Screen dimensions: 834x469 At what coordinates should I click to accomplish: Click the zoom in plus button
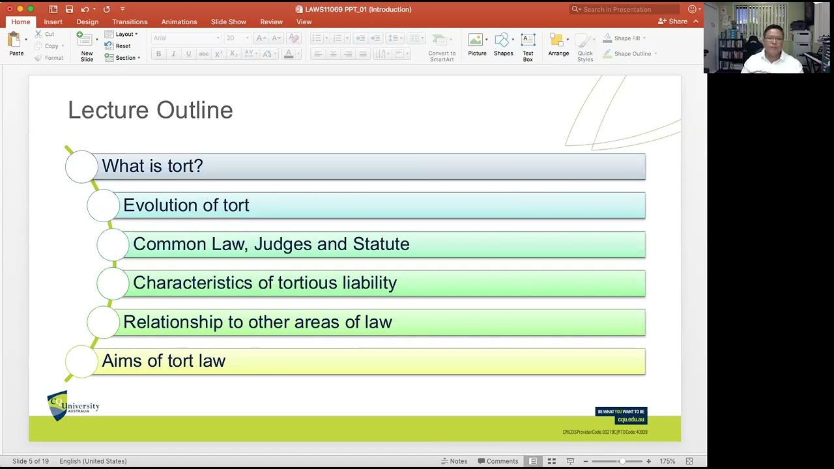tap(648, 461)
